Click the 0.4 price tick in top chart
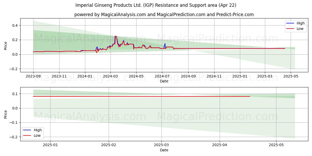 click(x=15, y=25)
